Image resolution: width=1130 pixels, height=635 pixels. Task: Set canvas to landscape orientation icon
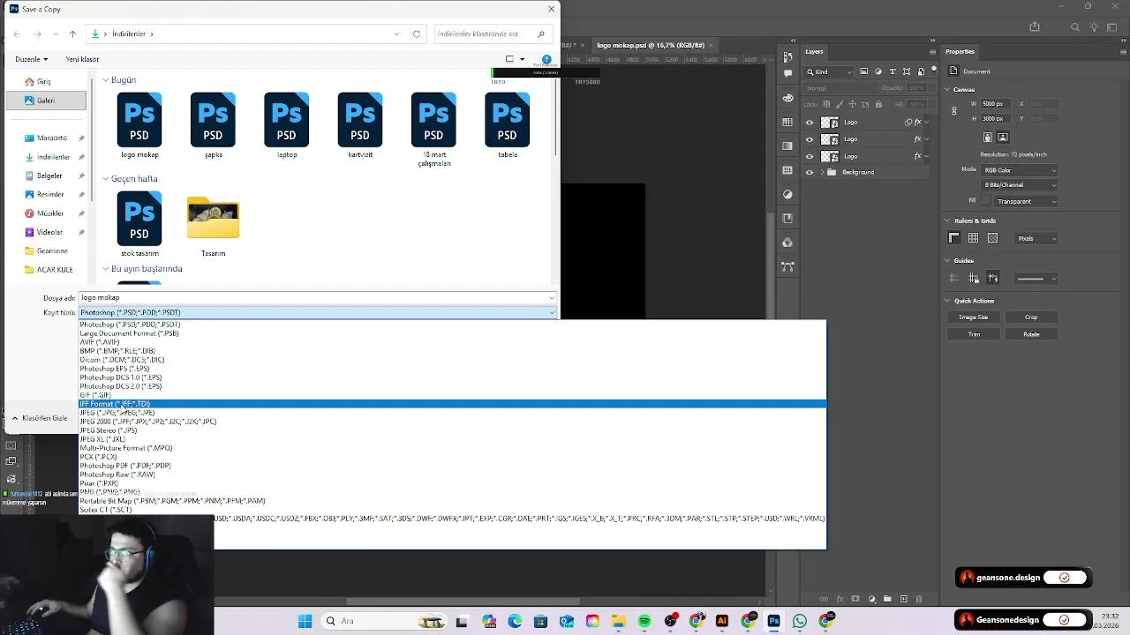point(1005,138)
